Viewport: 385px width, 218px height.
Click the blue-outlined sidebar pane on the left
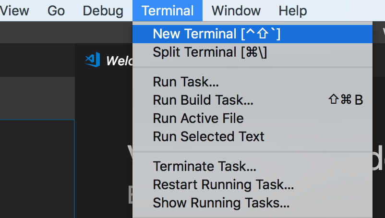point(36,168)
